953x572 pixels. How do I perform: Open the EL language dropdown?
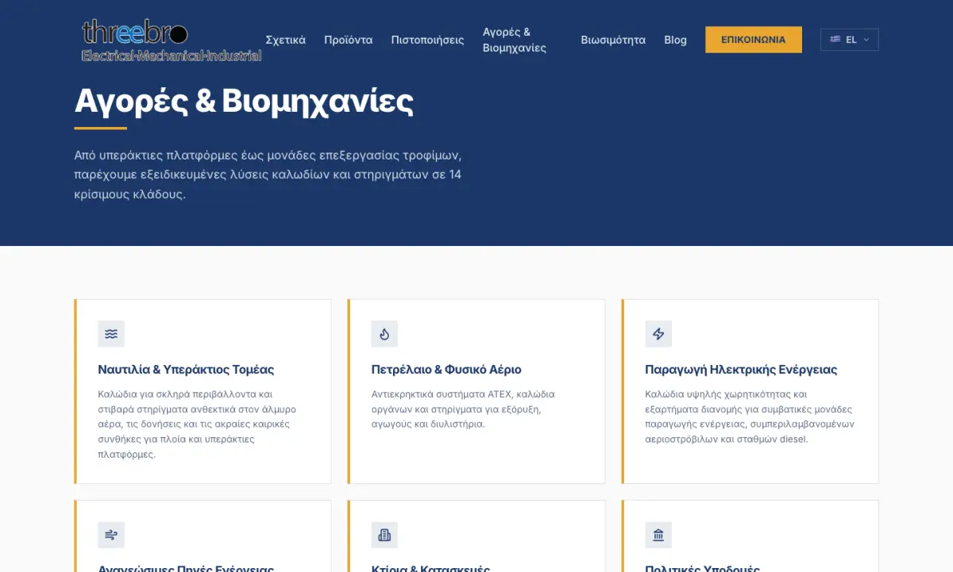[x=850, y=40]
